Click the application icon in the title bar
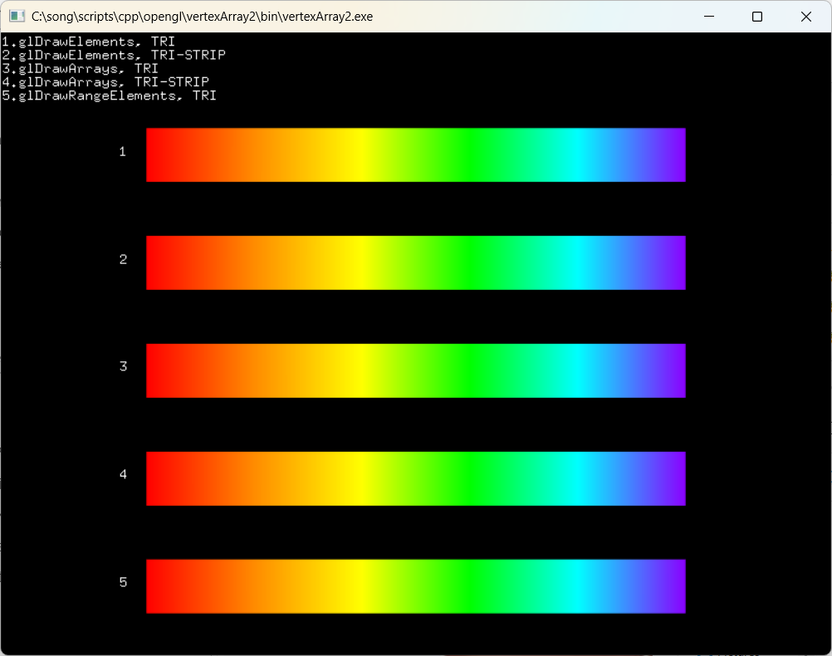Viewport: 832px width, 656px height. (18, 16)
